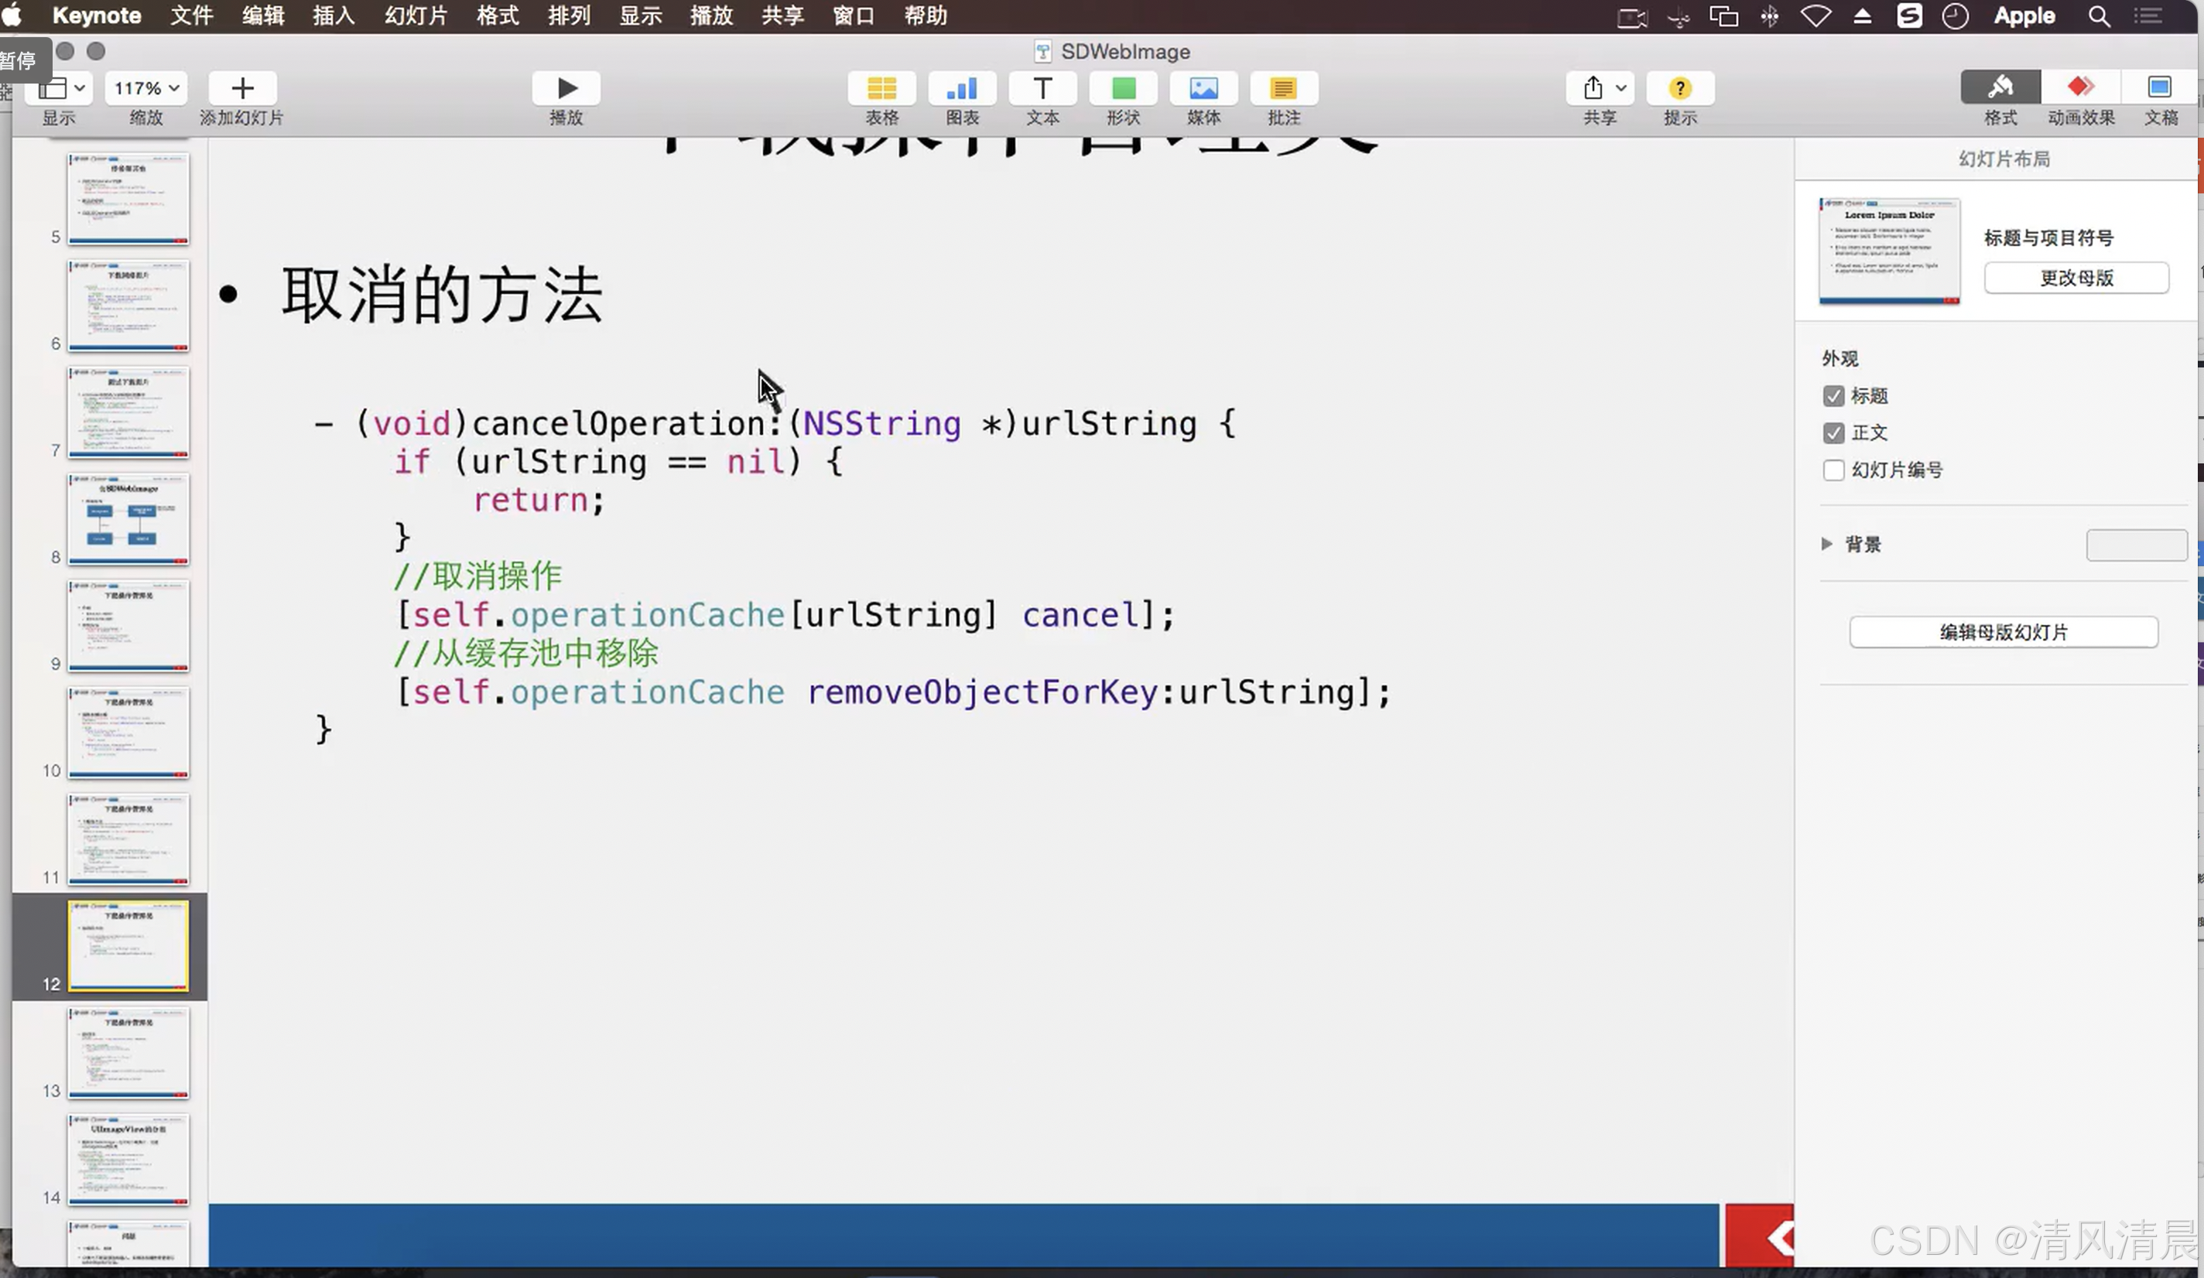This screenshot has width=2204, height=1278.
Task: Open the Document (文稿) inspector icon
Action: coord(2159,88)
